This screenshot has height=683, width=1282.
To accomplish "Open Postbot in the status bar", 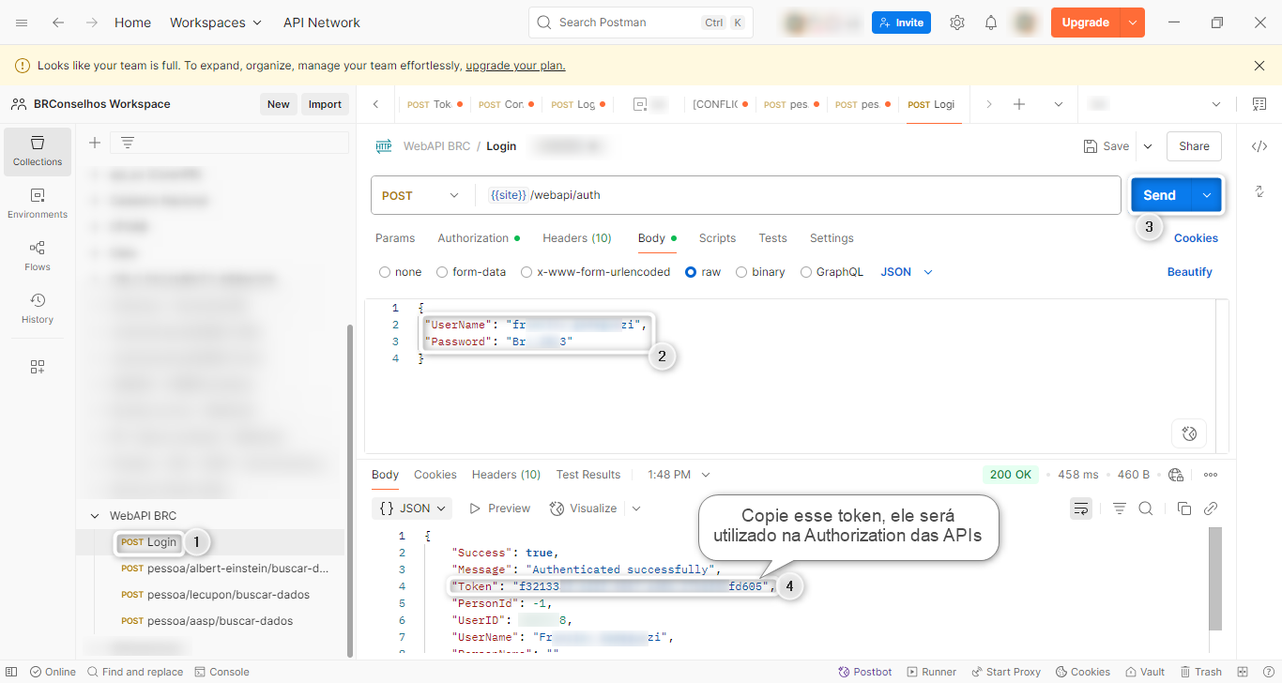I will click(865, 672).
